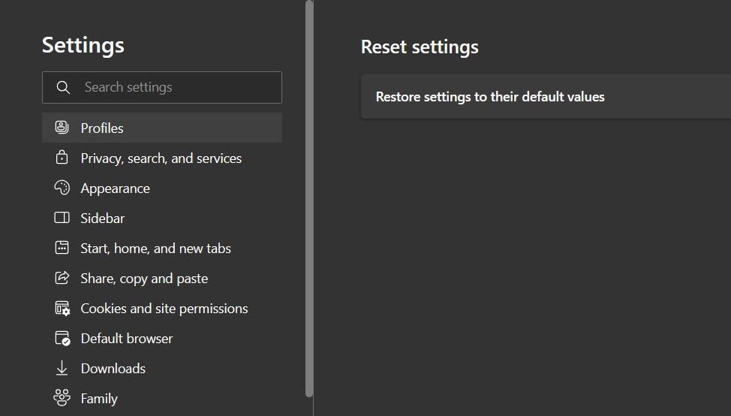731x416 pixels.
Task: Click the Family people icon
Action: (62, 398)
